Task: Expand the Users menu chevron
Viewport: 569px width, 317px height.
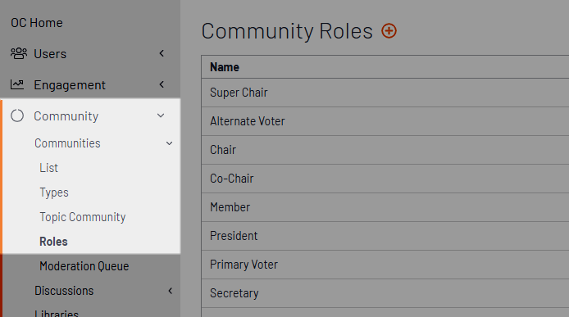Action: [162, 53]
